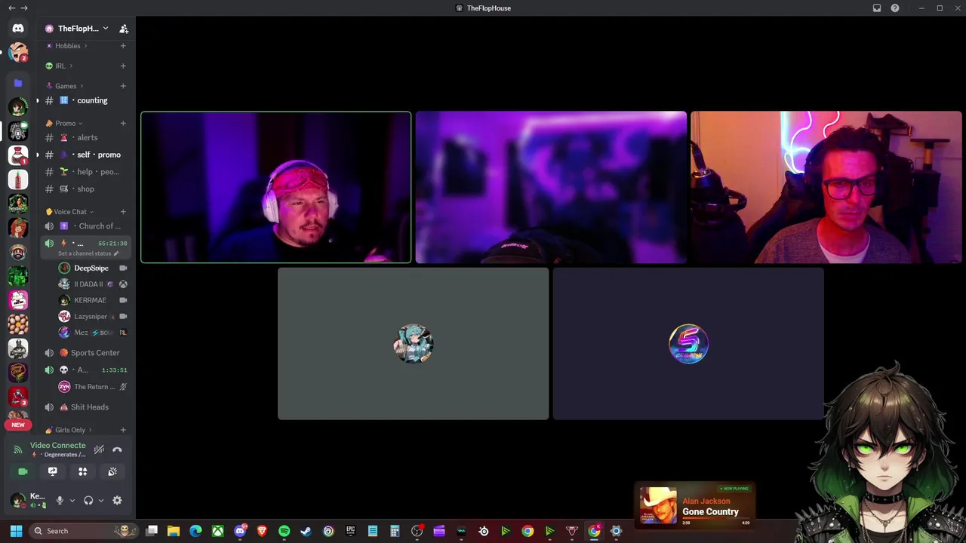Select Lazysniper in voice list

click(91, 316)
